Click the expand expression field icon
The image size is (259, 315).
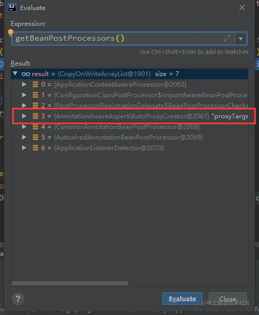click(227, 38)
